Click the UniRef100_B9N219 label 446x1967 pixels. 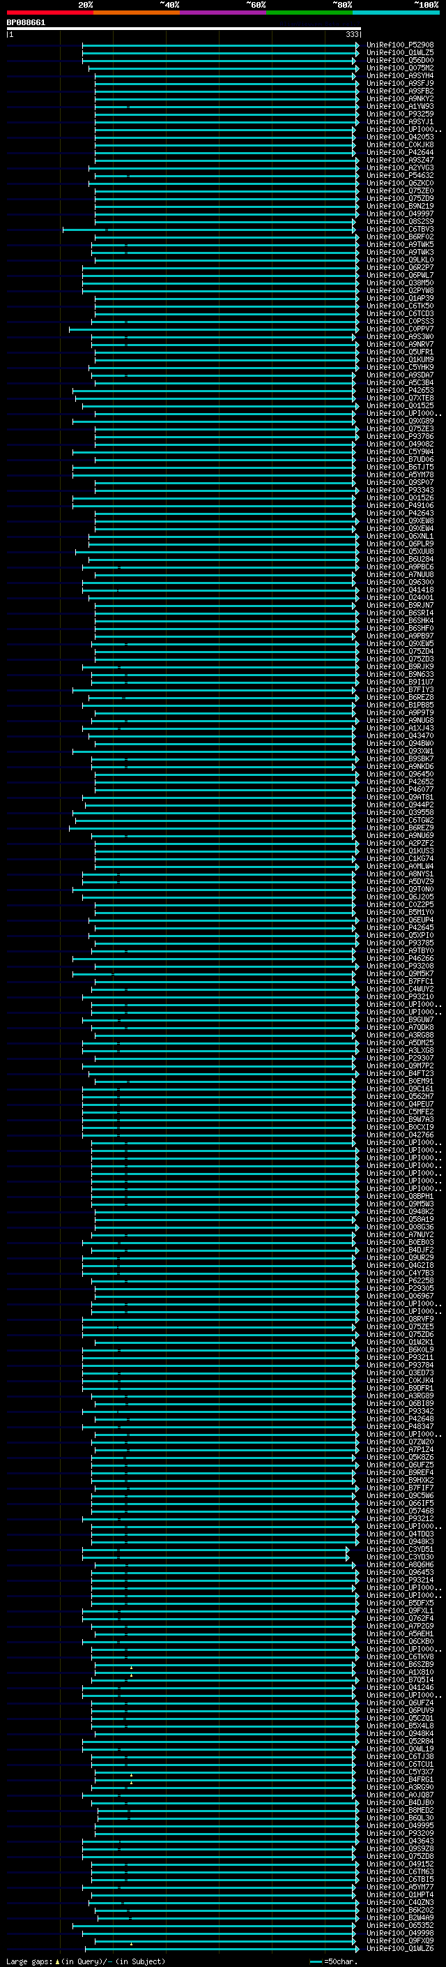(x=400, y=206)
